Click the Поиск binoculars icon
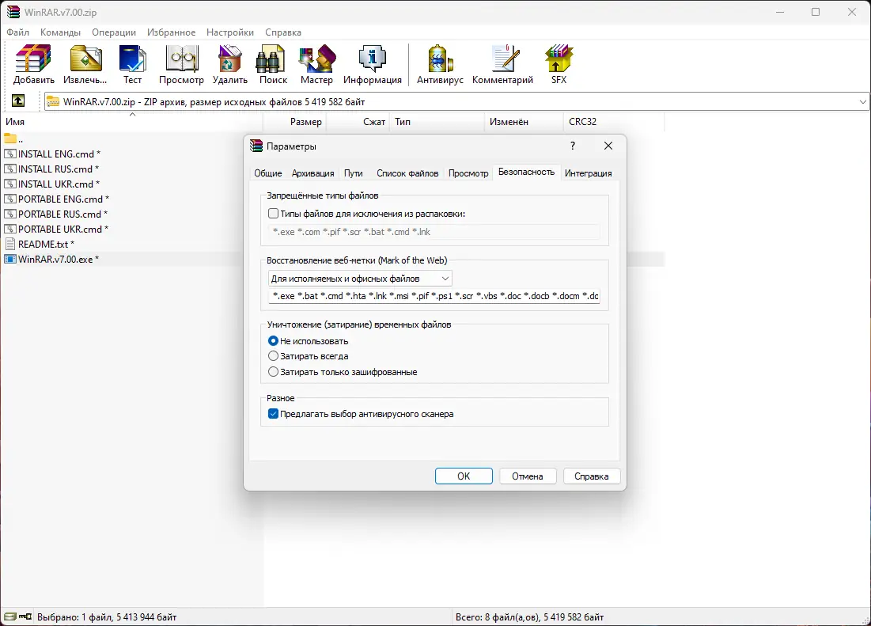This screenshot has height=626, width=871. [x=271, y=59]
